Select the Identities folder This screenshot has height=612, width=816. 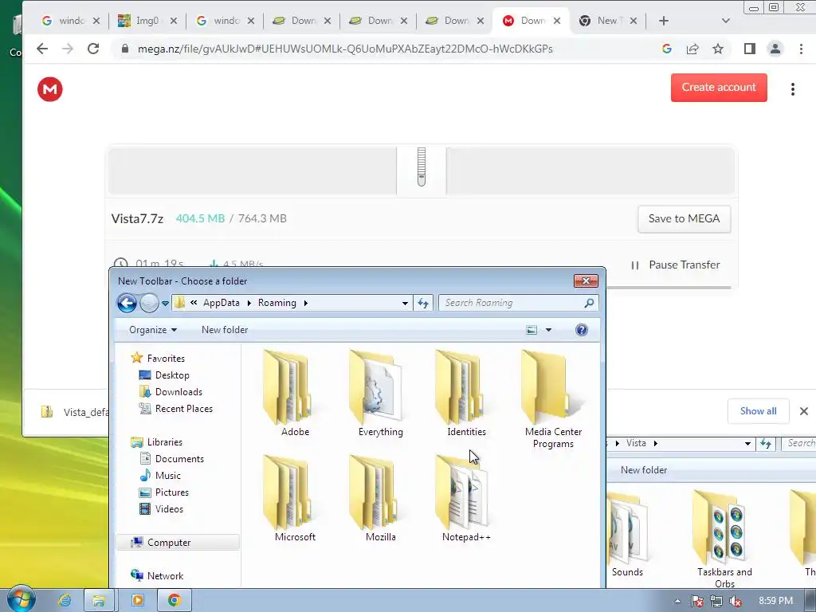coord(466,394)
